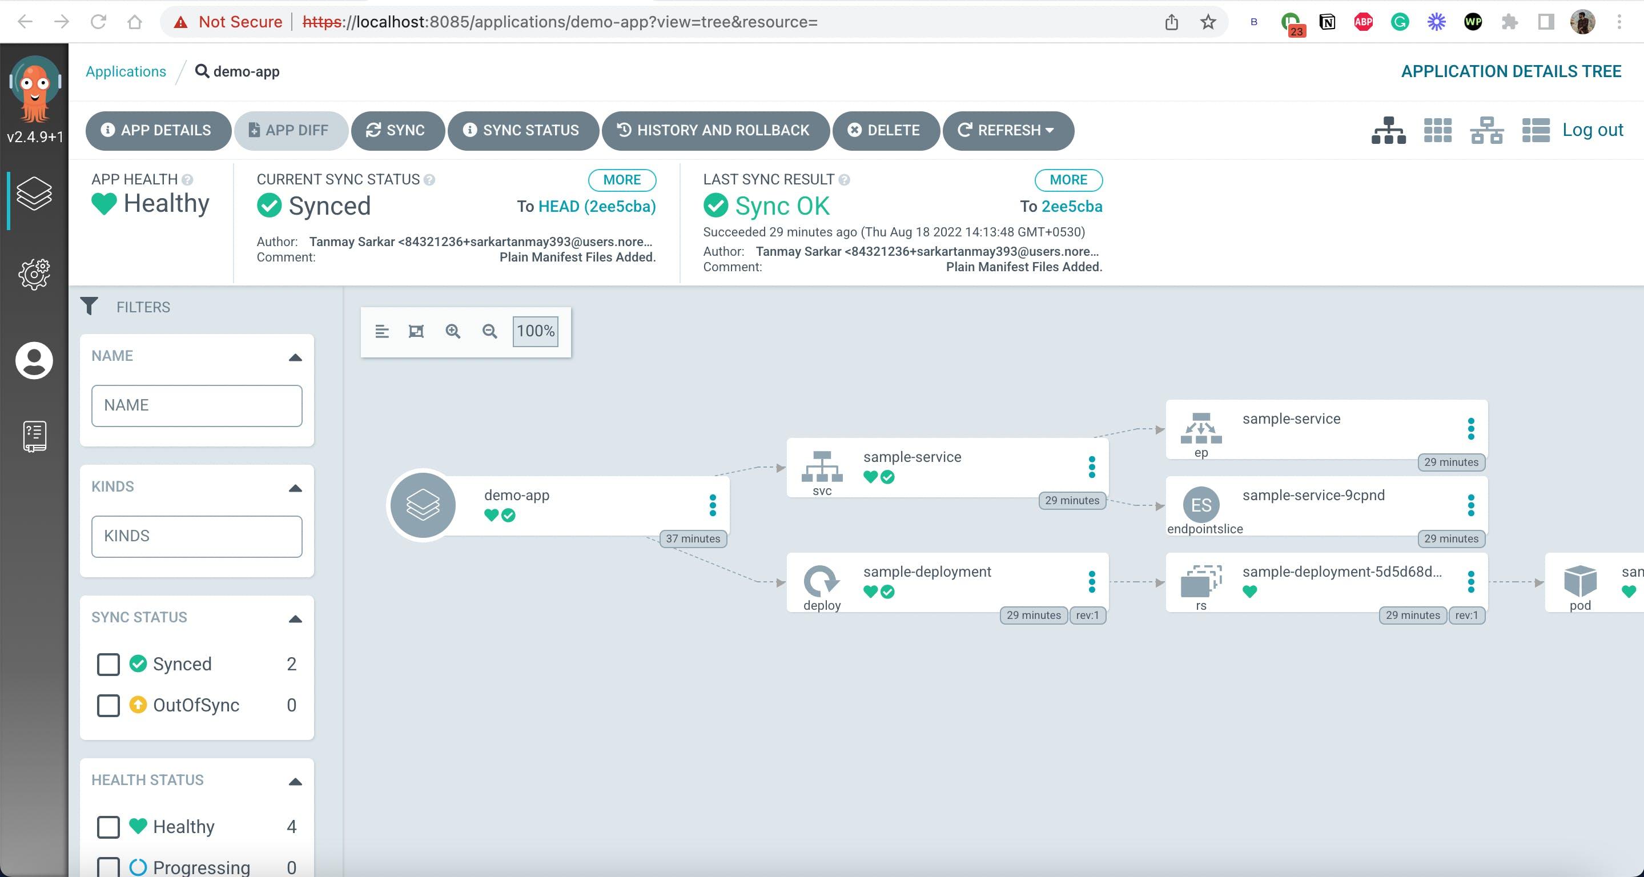The image size is (1644, 877).
Task: Click the HISTORY AND ROLLBACK button
Action: point(715,130)
